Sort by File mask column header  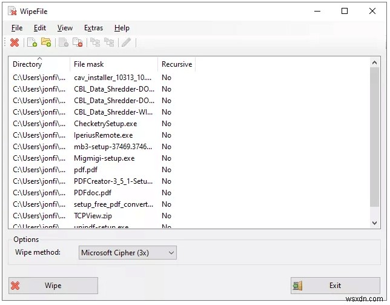(114, 64)
